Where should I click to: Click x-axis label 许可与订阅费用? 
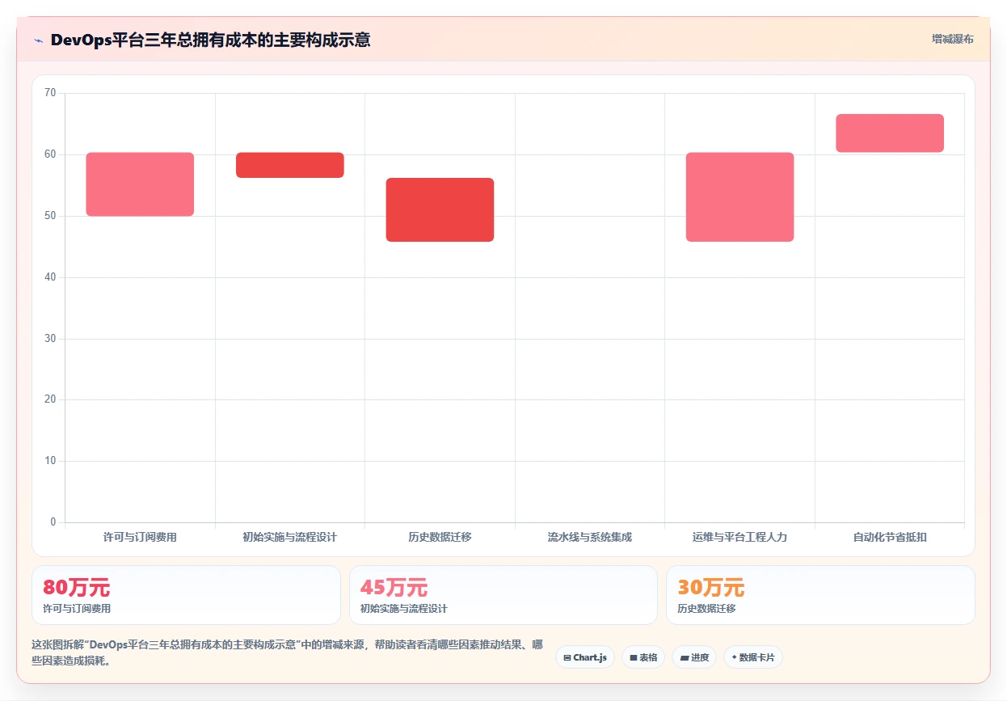point(140,537)
